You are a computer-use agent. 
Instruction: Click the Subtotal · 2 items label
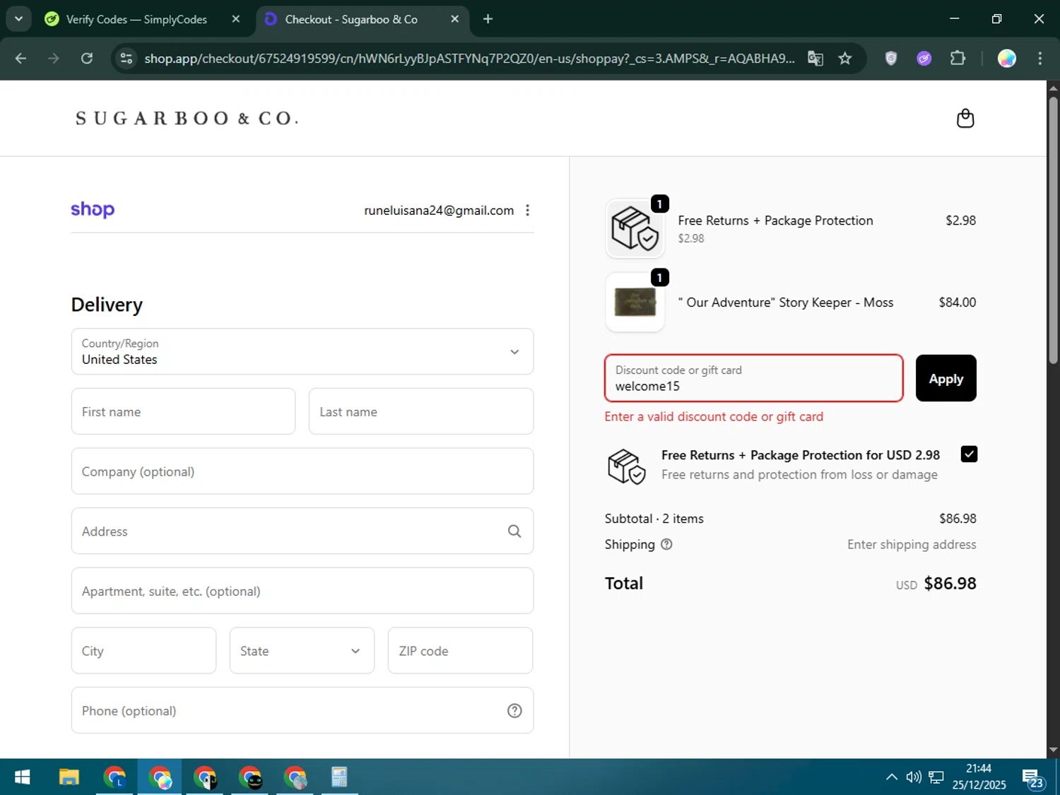coord(654,518)
